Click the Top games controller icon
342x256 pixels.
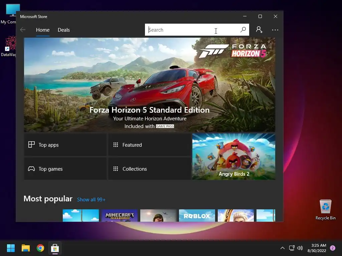pos(31,169)
